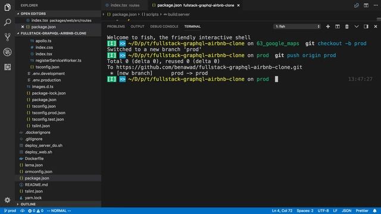Switch to the index.tsx editor tab
381x214 pixels.
(125, 5)
